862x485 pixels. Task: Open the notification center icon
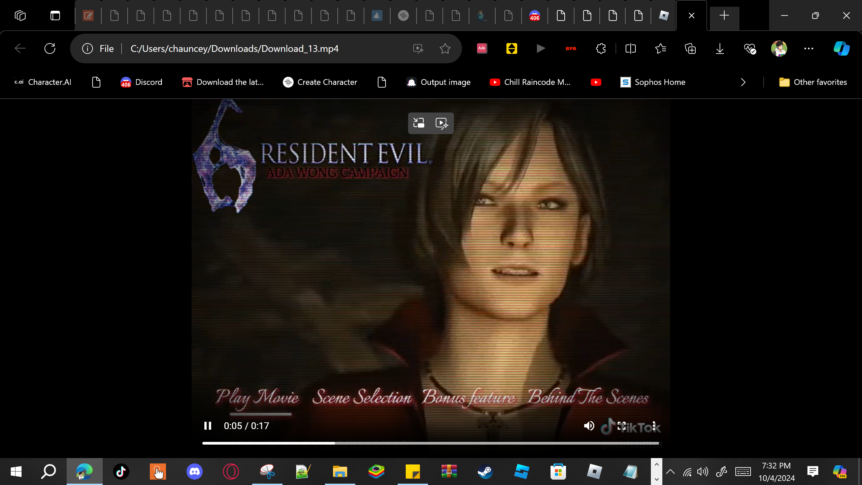tap(813, 472)
